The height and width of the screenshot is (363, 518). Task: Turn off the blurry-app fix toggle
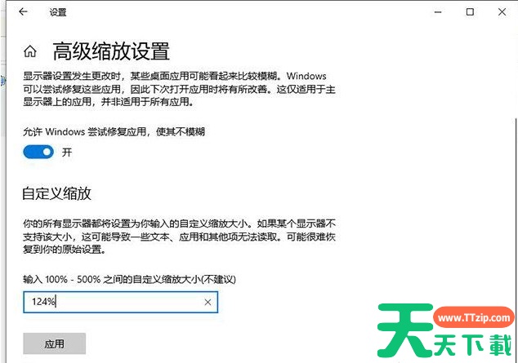pyautogui.click(x=38, y=152)
